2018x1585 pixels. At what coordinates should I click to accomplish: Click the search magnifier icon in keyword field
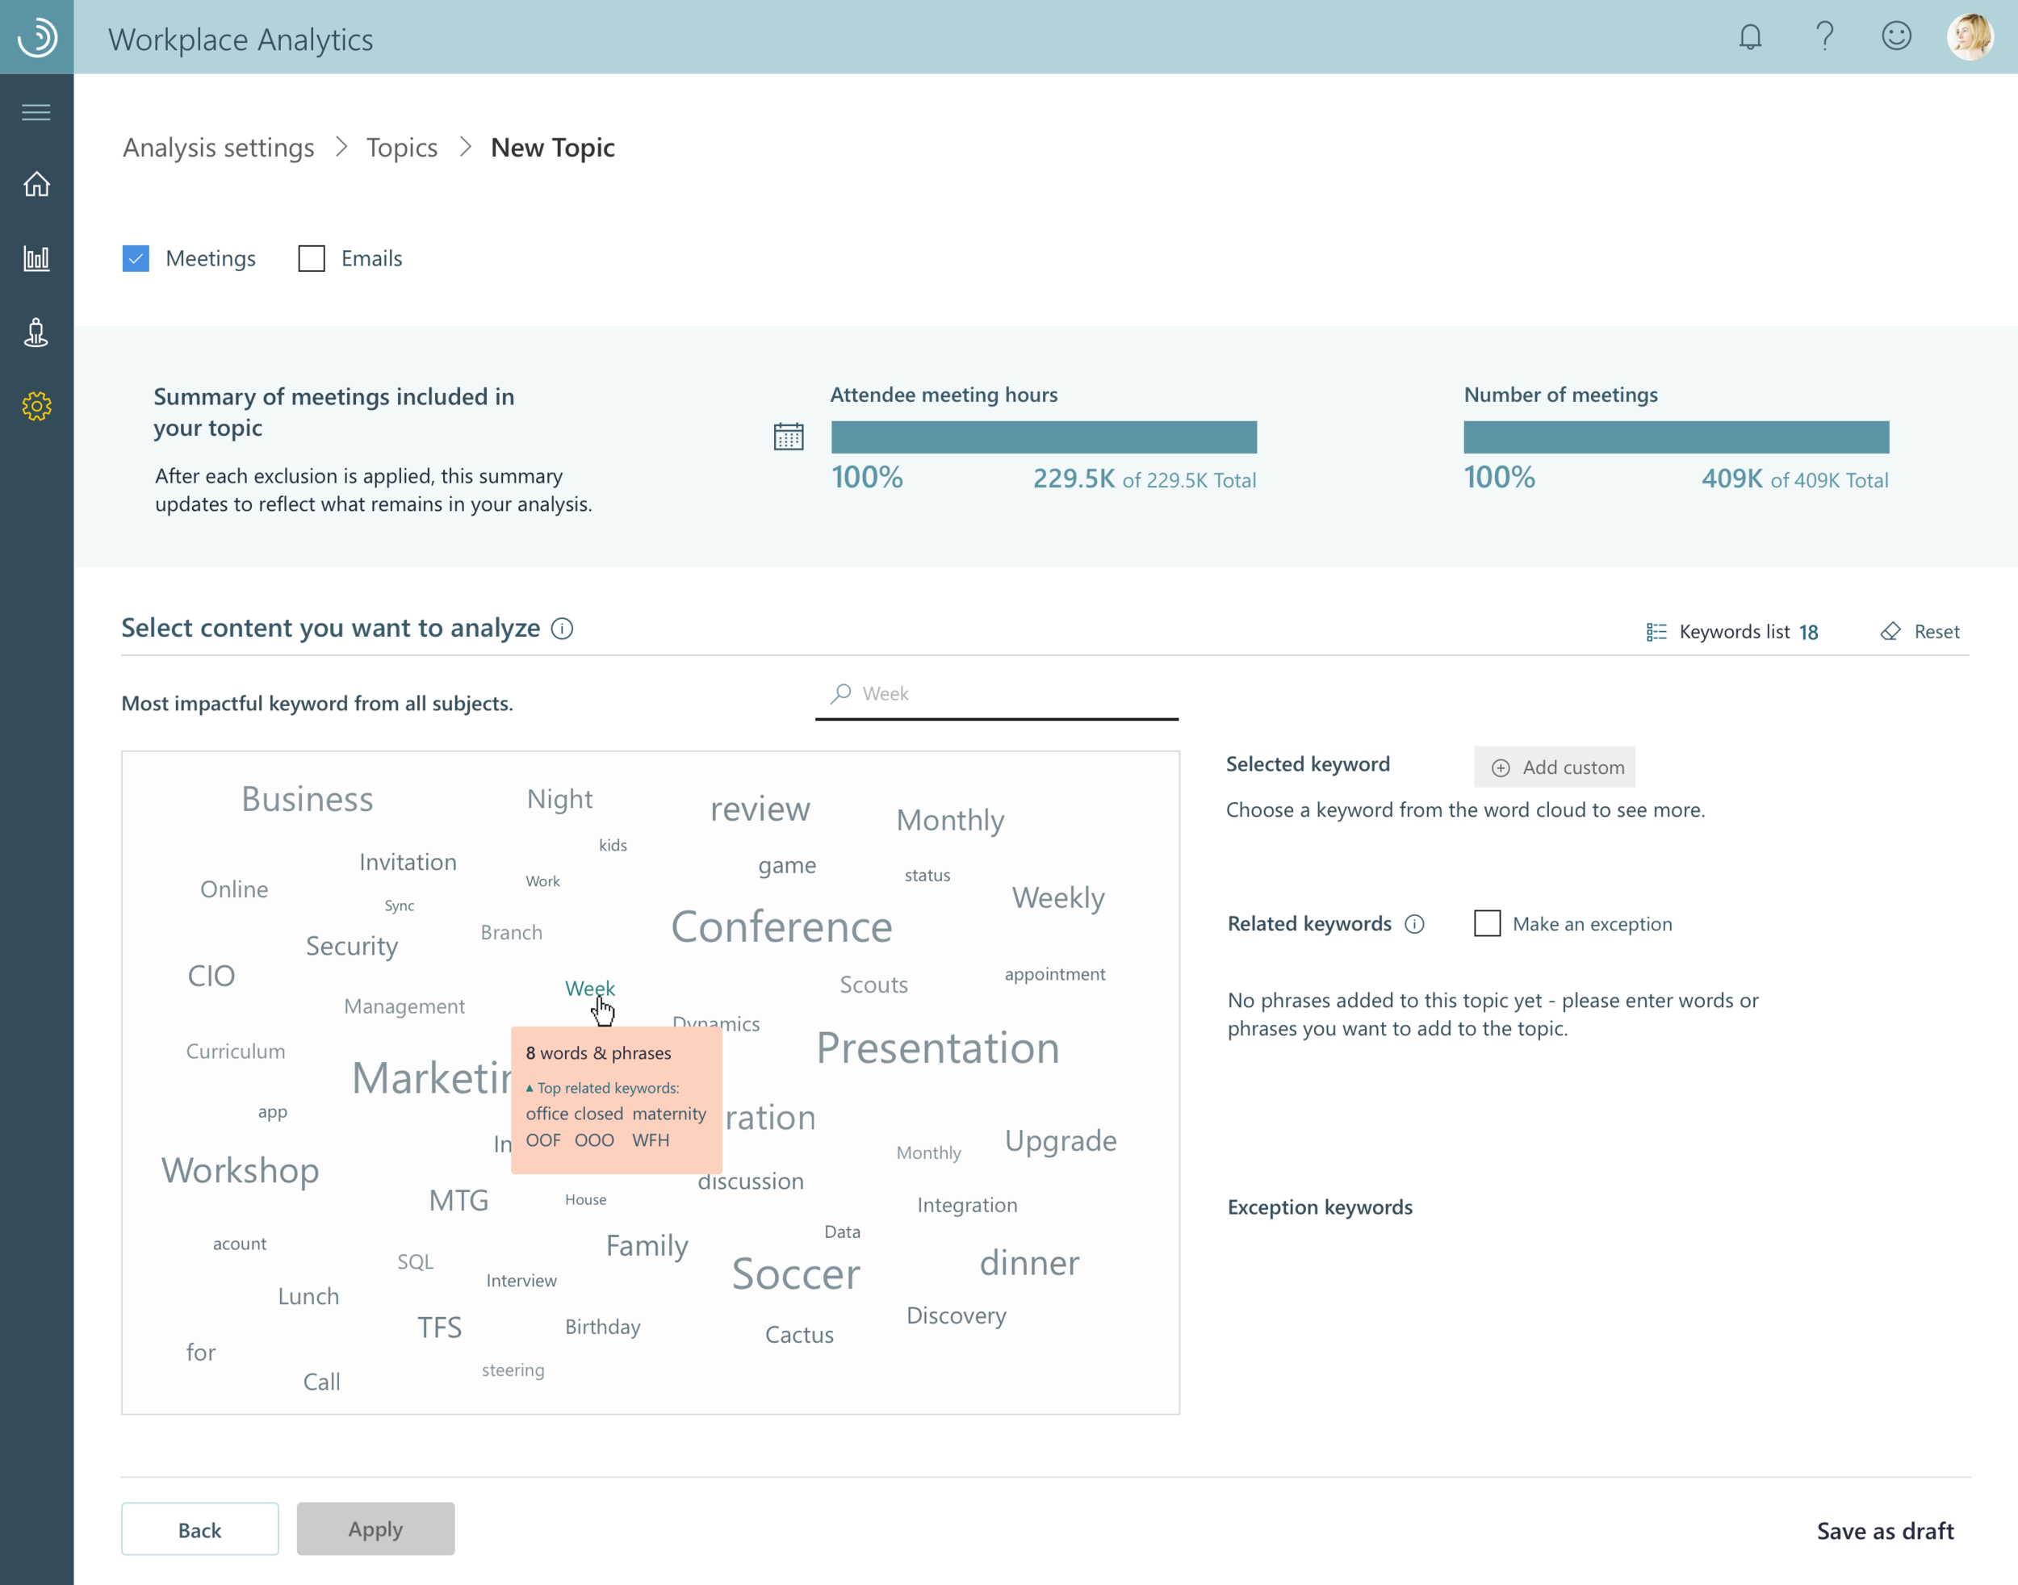point(840,693)
